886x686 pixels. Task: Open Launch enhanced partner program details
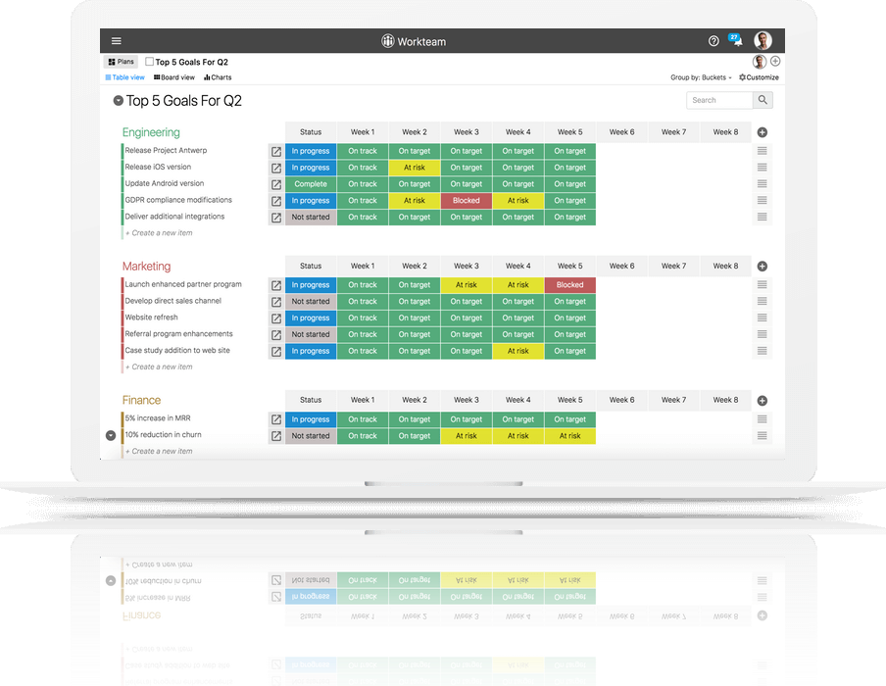[x=276, y=285]
